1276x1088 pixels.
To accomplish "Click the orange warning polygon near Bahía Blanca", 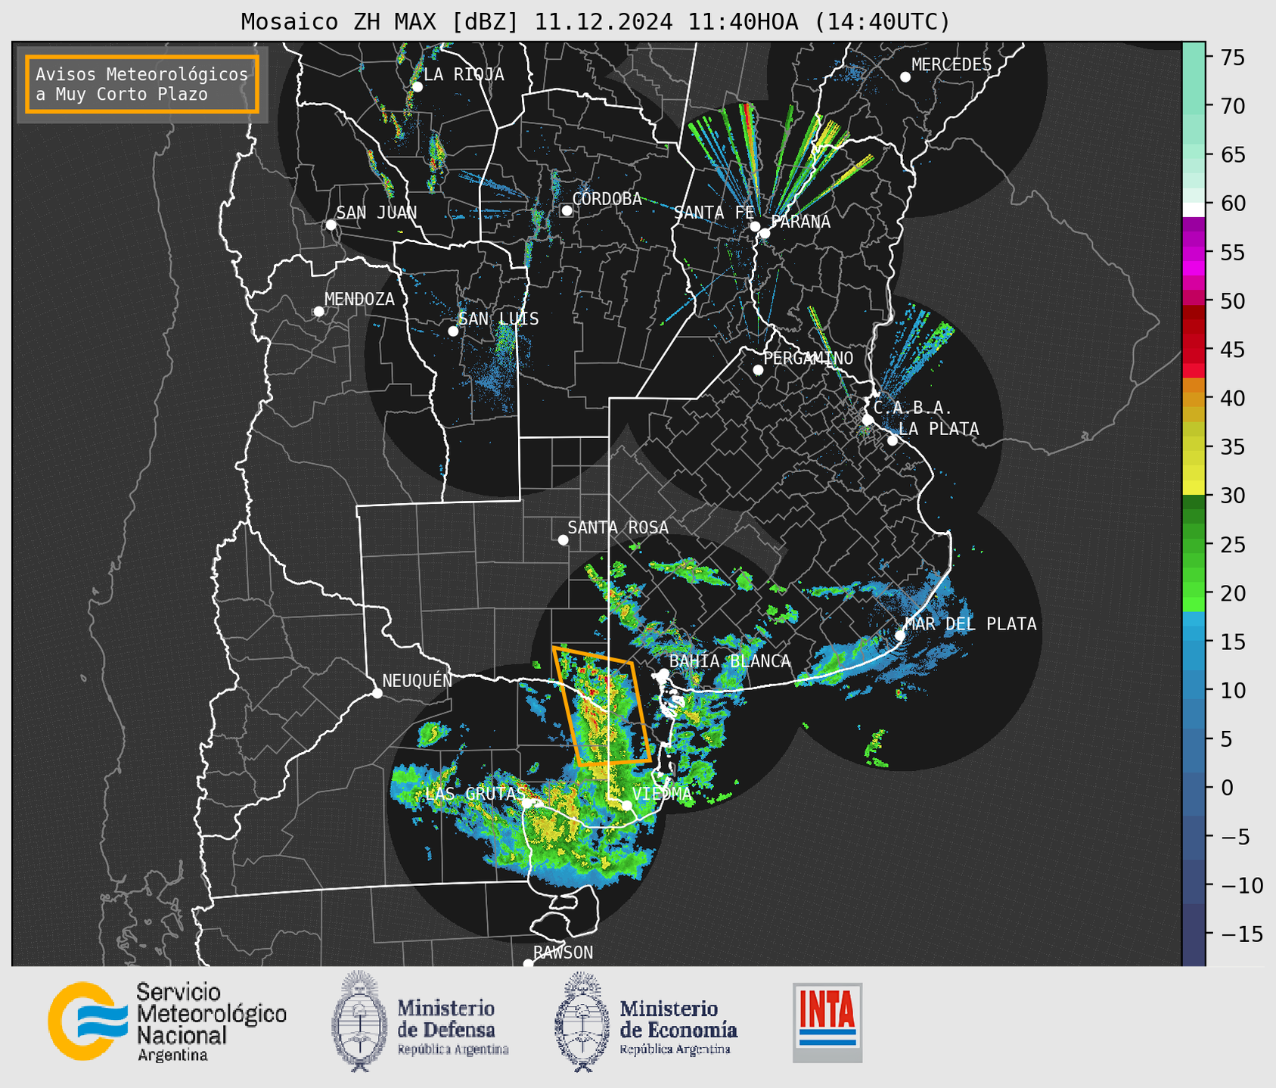I will coord(601,706).
